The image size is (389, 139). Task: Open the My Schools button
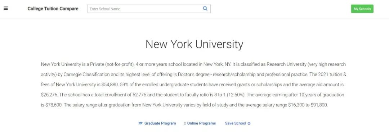coord(362,9)
